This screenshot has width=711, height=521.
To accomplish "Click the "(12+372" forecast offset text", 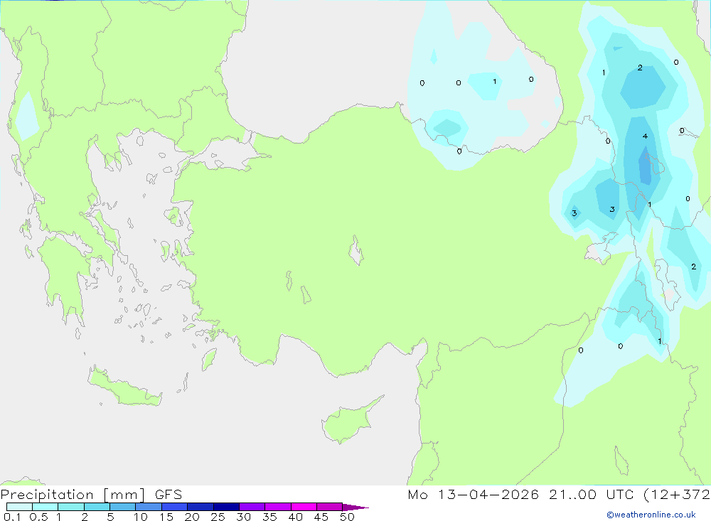I will [677, 495].
